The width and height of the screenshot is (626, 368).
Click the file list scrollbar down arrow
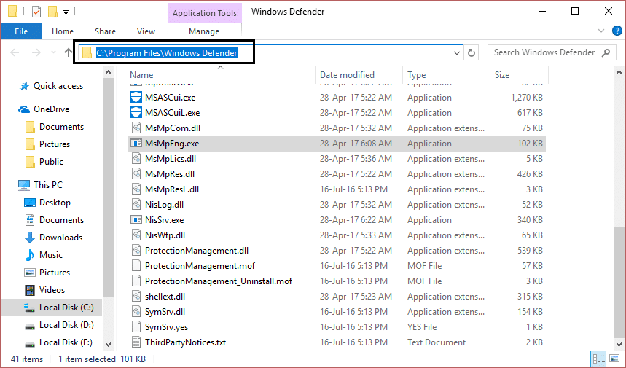[619, 344]
